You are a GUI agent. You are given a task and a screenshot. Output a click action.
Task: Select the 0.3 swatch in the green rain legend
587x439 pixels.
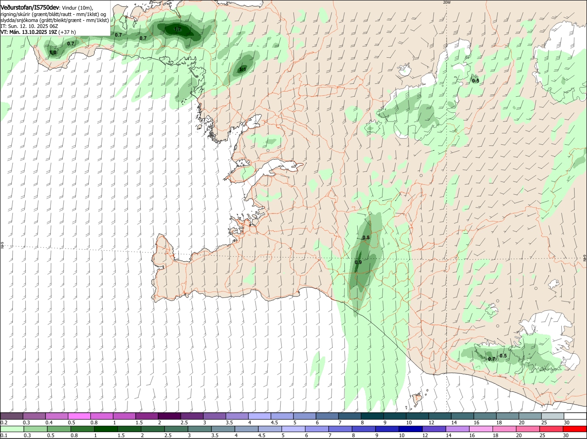35,429
